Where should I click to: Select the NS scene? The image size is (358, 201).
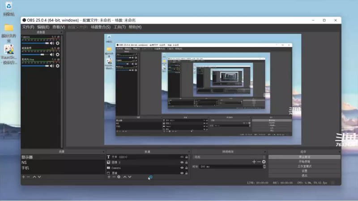[63, 163]
